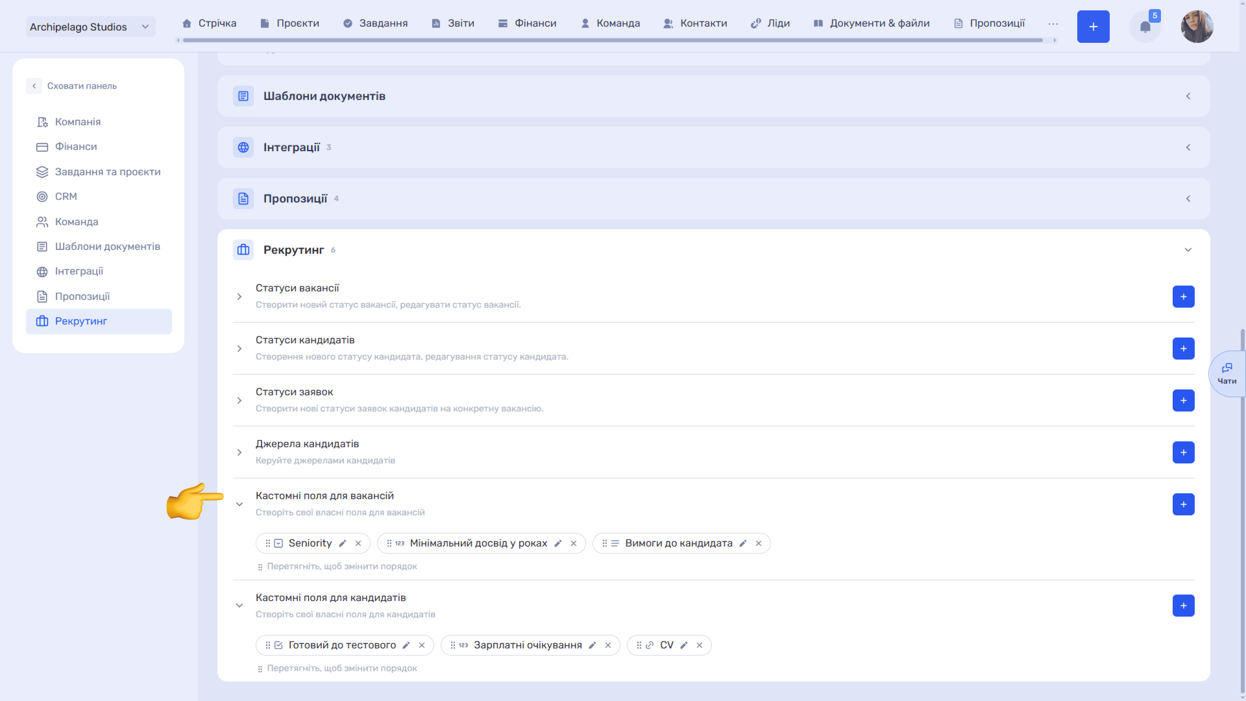Click the drag handle on Seniority chip
The width and height of the screenshot is (1246, 701).
267,543
